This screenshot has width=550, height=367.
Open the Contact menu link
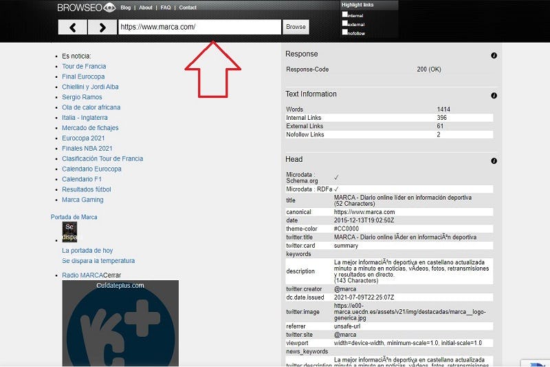[x=188, y=8]
